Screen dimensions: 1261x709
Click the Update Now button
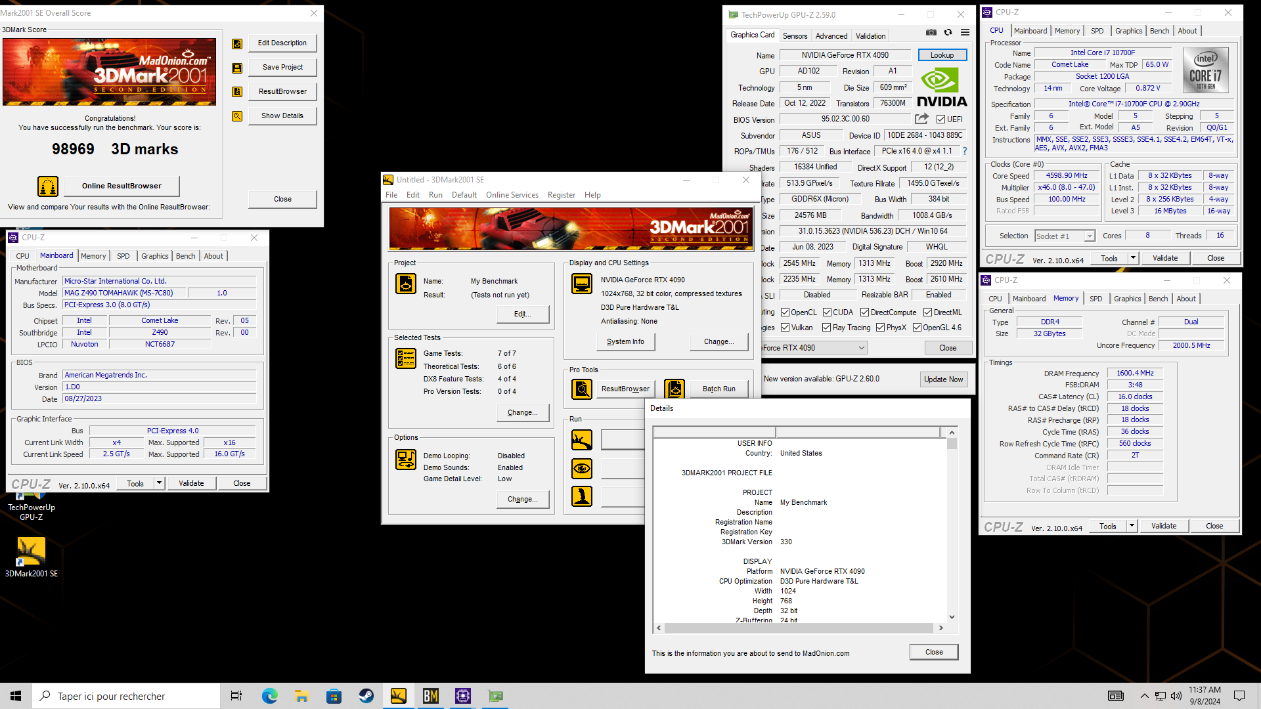click(x=943, y=379)
